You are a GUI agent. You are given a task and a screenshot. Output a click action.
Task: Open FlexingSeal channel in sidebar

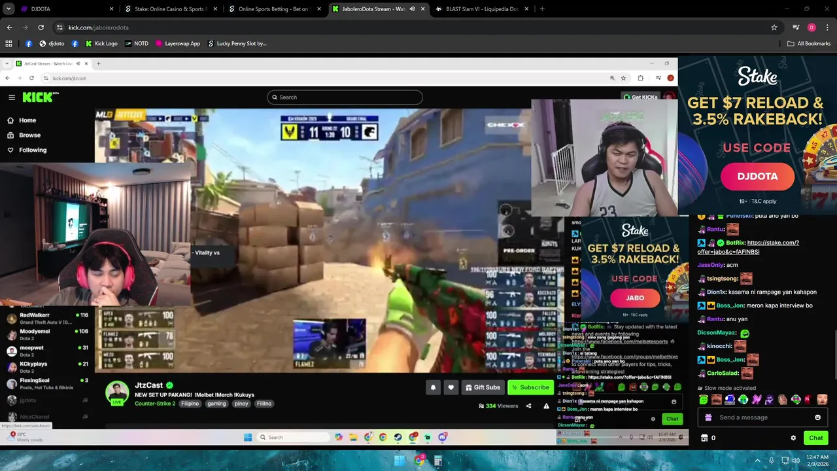point(47,383)
